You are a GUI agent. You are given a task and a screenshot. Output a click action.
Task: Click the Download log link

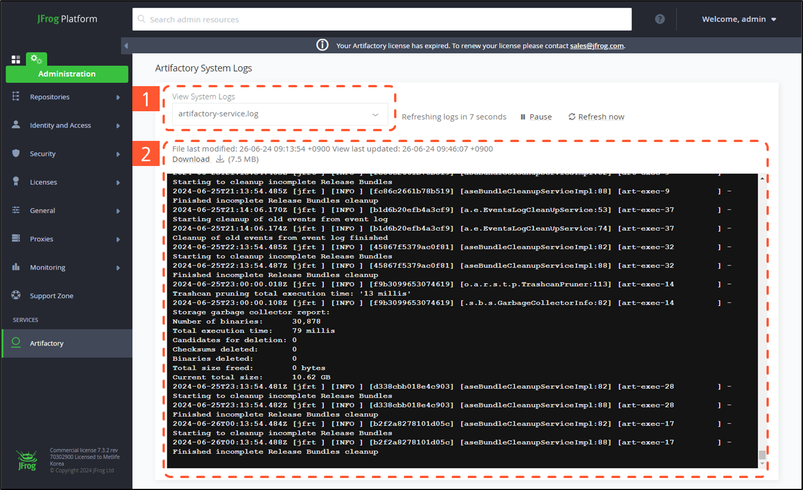pos(191,159)
